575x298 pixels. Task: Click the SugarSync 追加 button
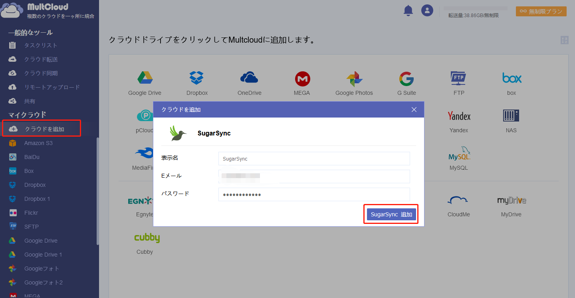click(391, 214)
